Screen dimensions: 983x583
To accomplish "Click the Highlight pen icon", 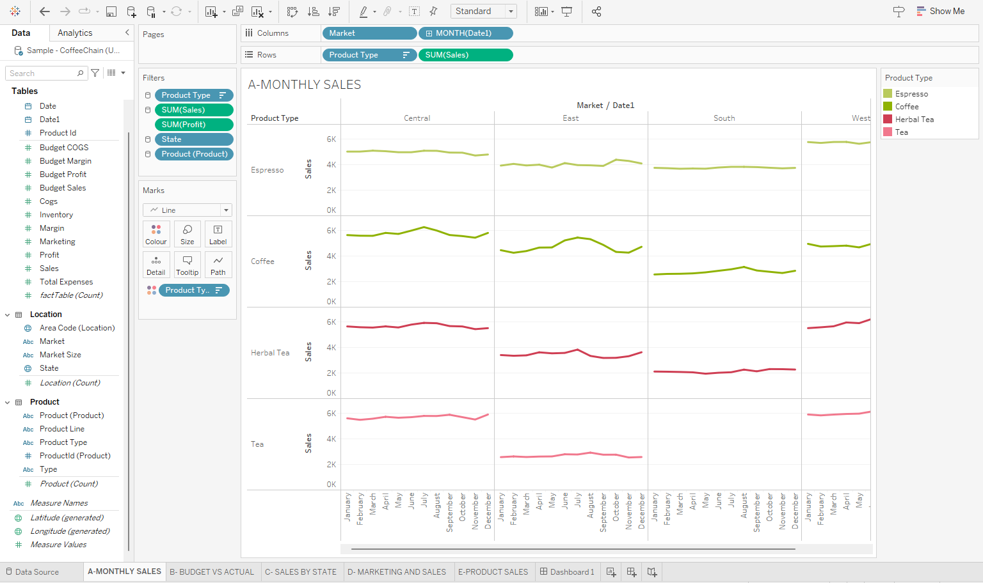I will pos(364,12).
